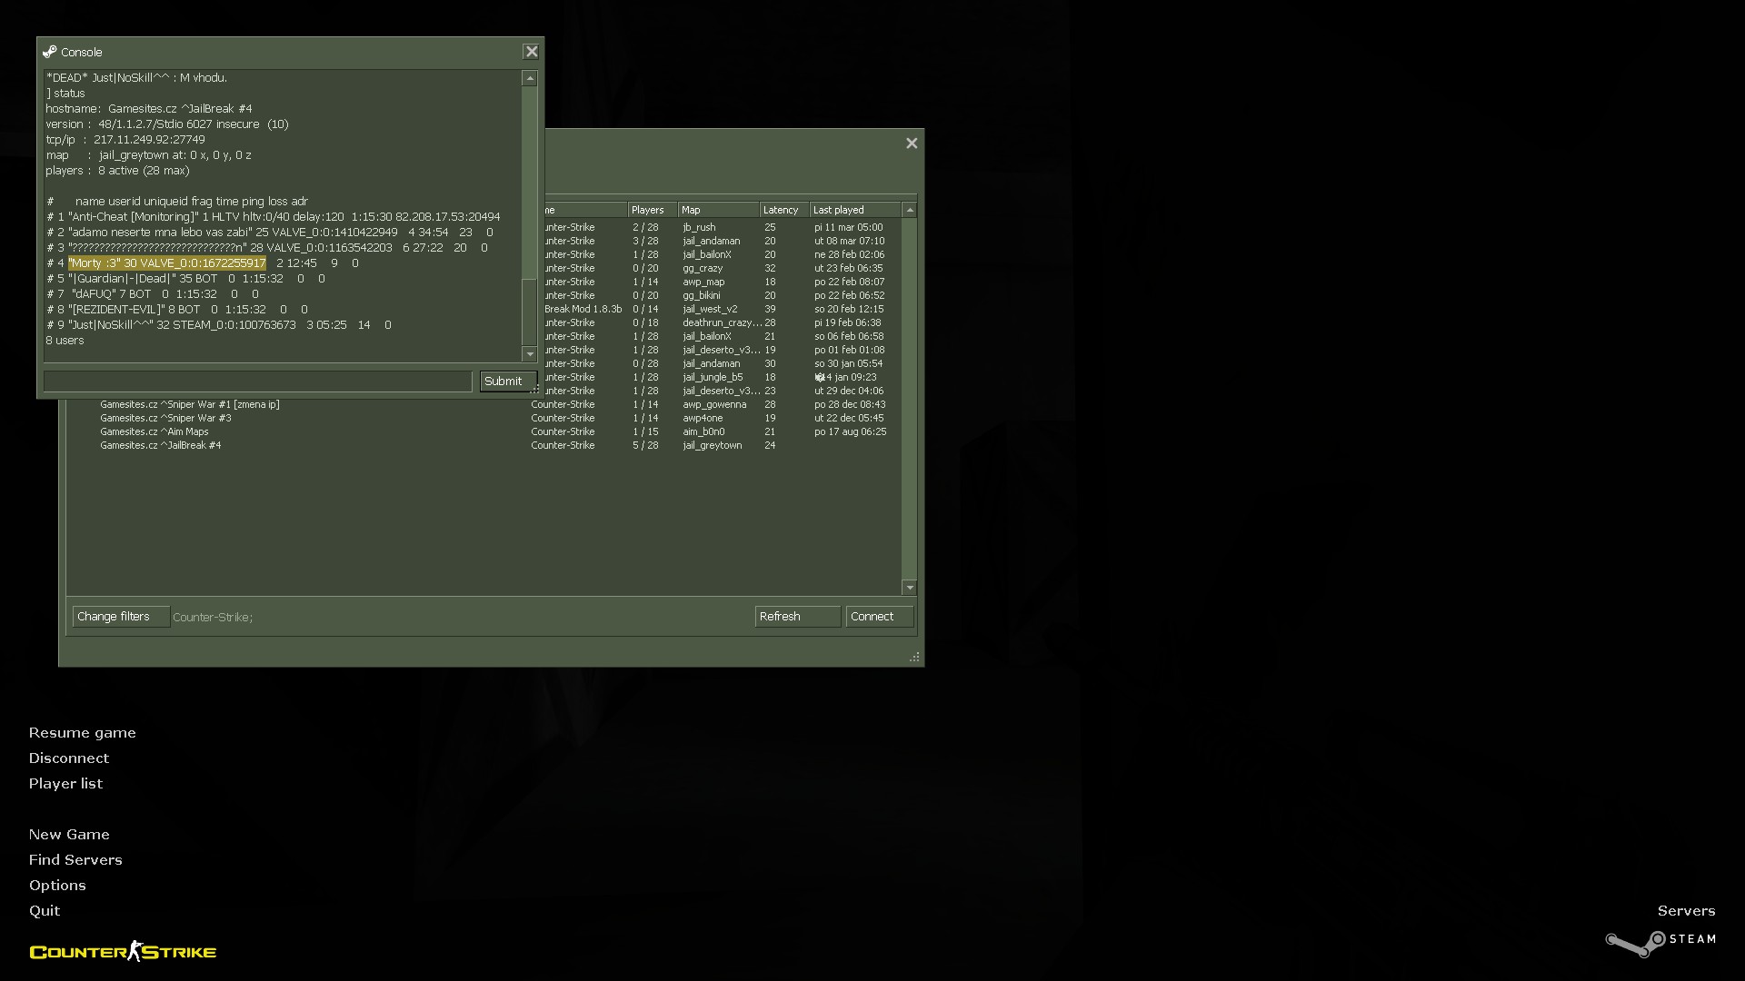Close the server browser window
Viewport: 1745px width, 981px height.
912,143
